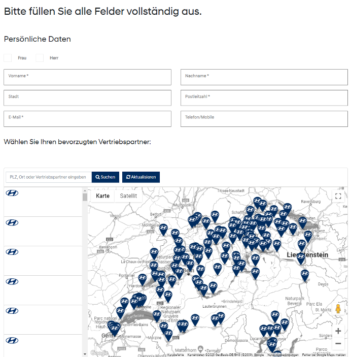Zoom out the map with minus button
The image size is (350, 357).
pos(338,343)
